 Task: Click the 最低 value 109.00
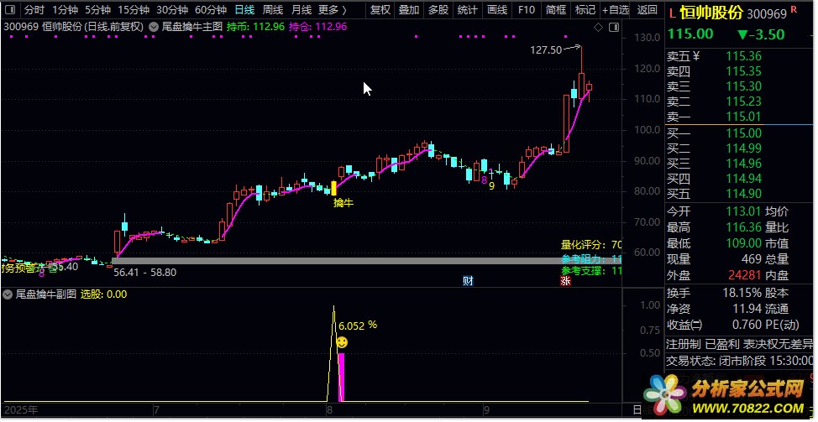(x=744, y=243)
